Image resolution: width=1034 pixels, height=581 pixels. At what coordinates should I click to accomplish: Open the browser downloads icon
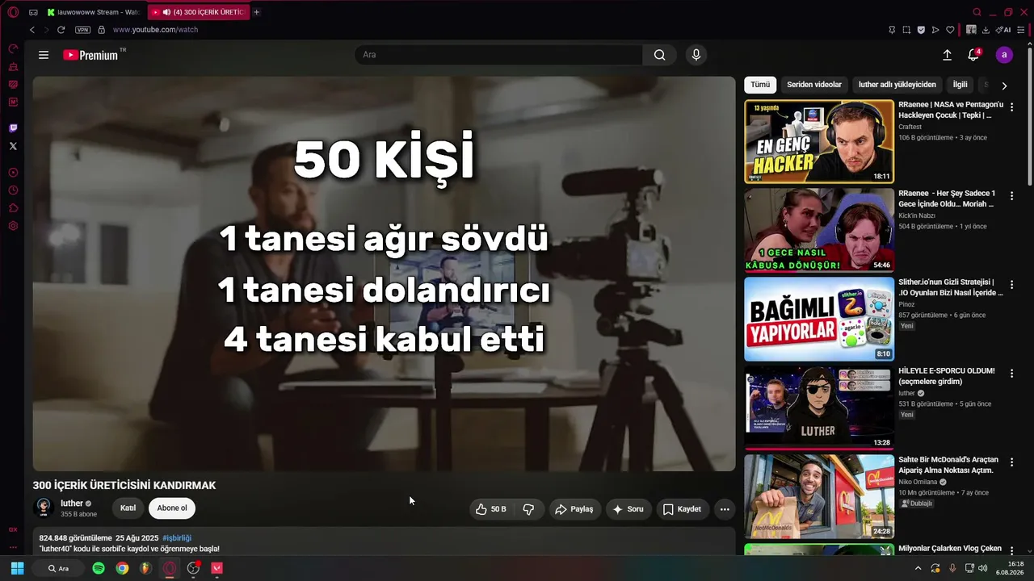tap(986, 30)
